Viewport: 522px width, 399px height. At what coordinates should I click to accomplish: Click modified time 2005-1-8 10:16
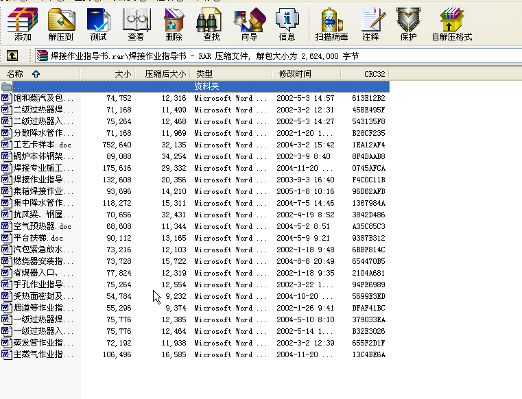pos(305,191)
